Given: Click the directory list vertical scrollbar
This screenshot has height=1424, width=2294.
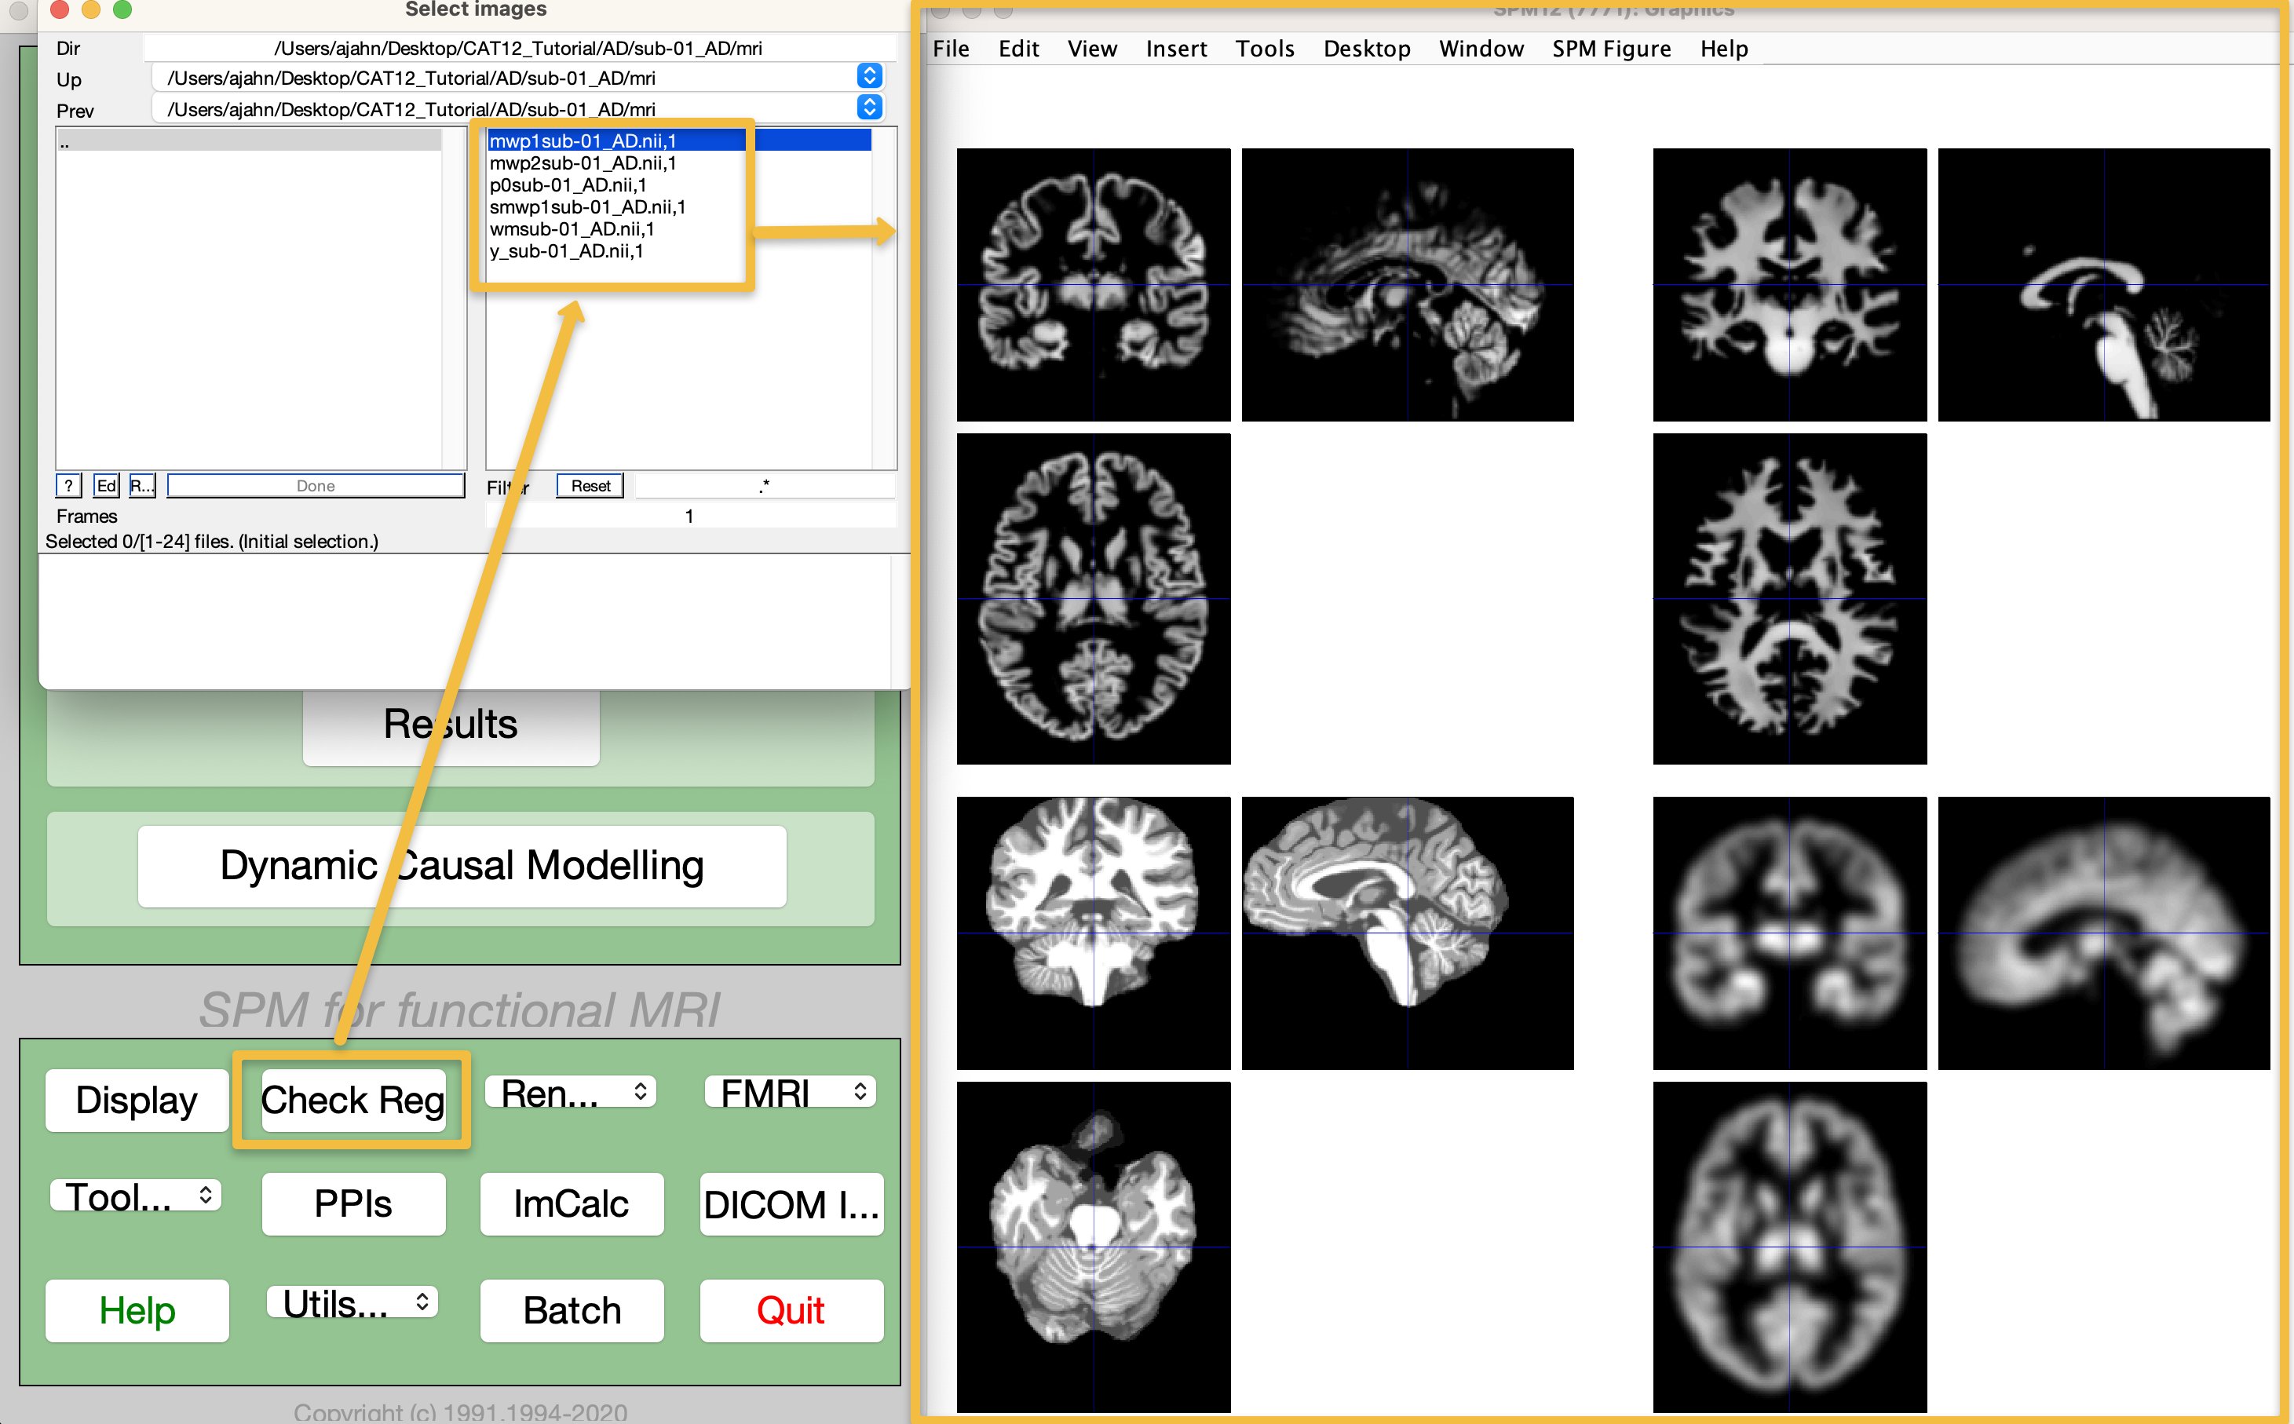Looking at the screenshot, I should tap(453, 298).
